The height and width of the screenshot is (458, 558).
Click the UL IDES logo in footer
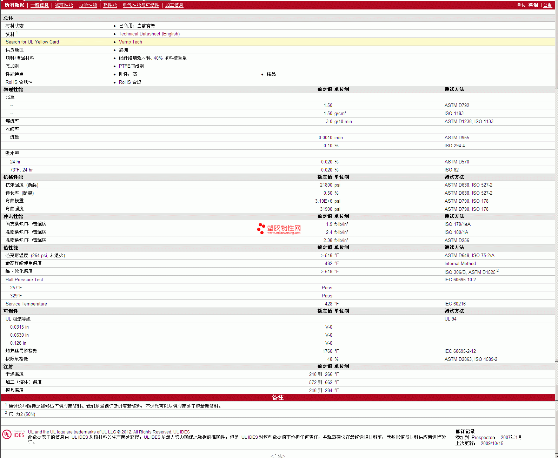(13, 435)
